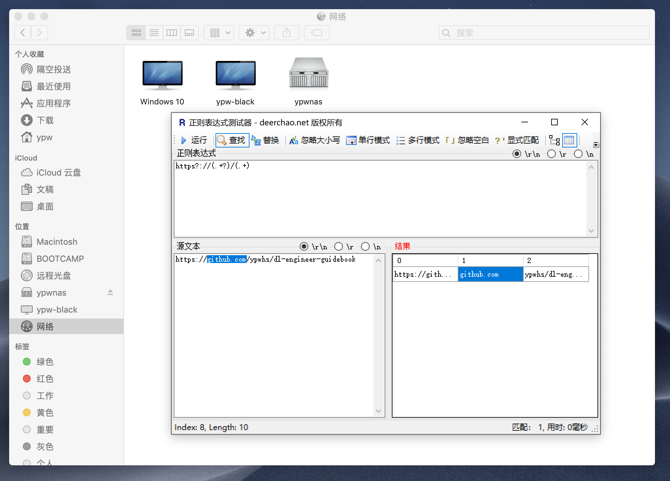Switch Finder to gallery view
Screen dimensions: 670x481
pos(189,33)
